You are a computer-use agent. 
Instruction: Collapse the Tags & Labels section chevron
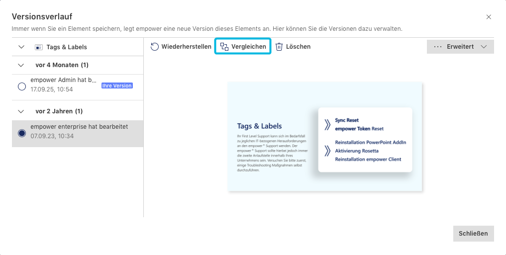pyautogui.click(x=21, y=47)
